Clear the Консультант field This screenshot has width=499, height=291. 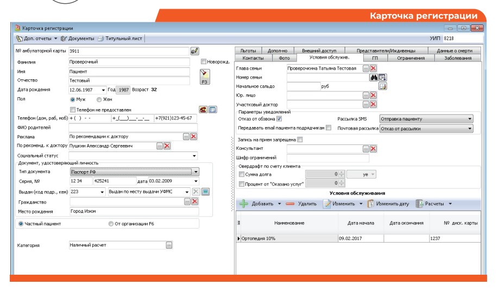click(x=373, y=149)
